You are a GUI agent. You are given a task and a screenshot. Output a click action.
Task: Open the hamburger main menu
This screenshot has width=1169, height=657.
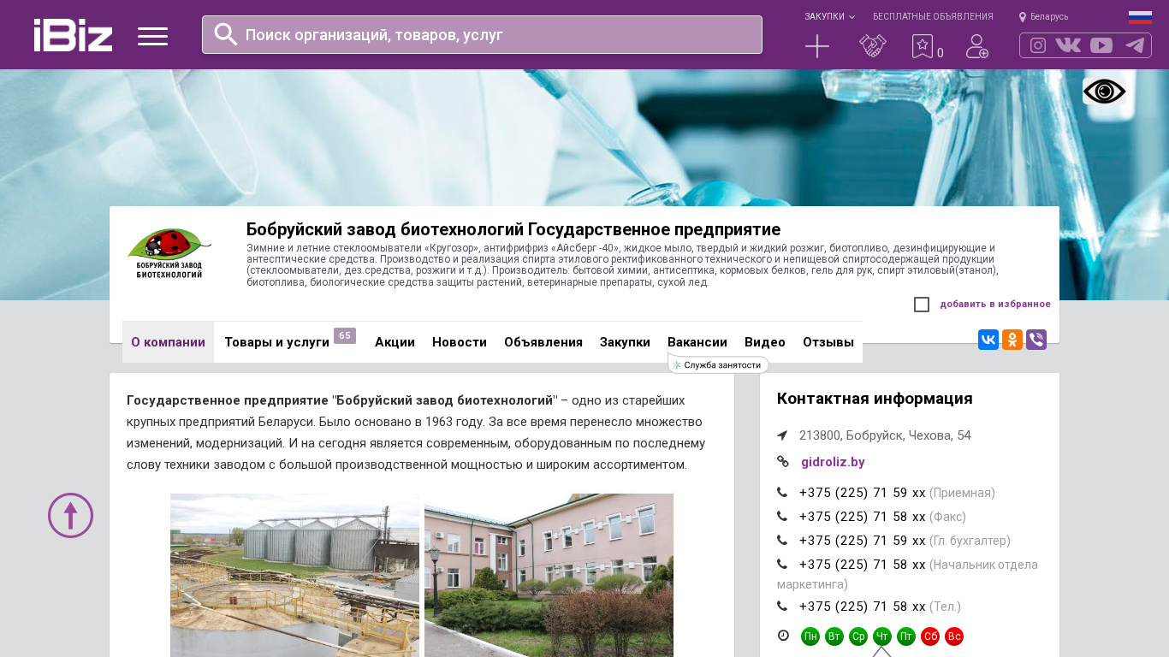[x=152, y=36]
